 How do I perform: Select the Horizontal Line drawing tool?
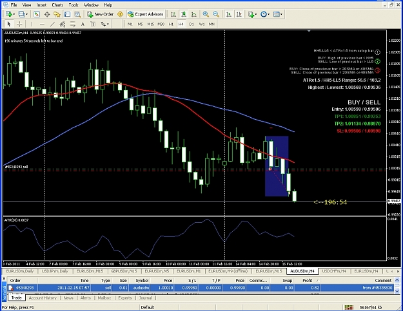click(42, 24)
